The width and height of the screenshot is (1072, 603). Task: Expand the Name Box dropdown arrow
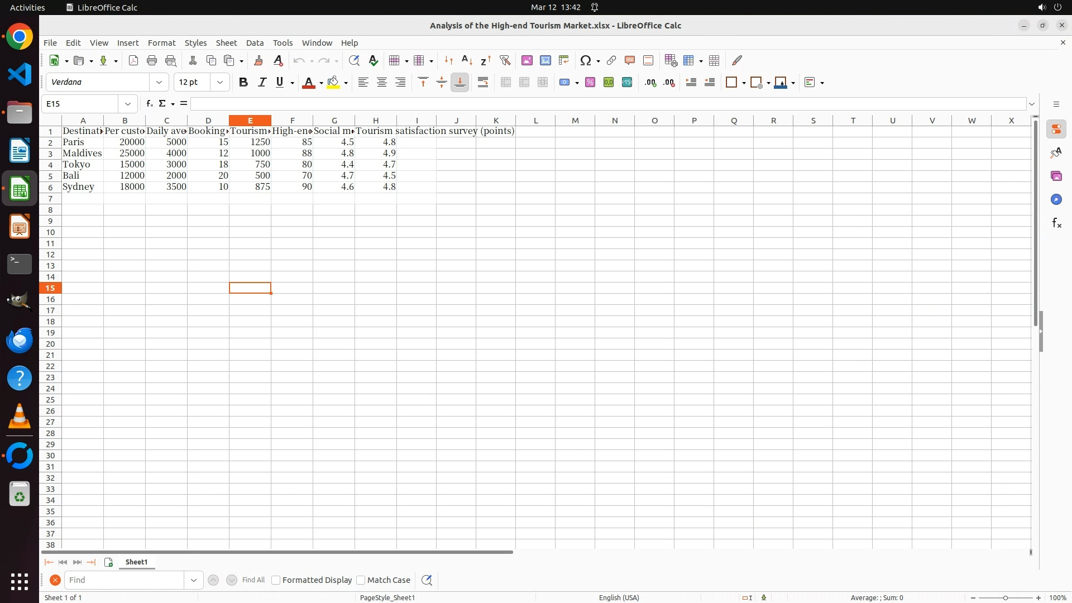128,104
